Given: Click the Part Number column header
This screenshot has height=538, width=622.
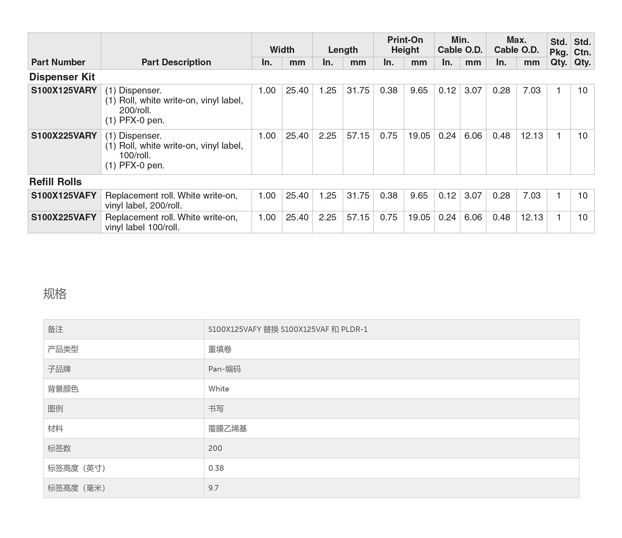Looking at the screenshot, I should pos(58,62).
